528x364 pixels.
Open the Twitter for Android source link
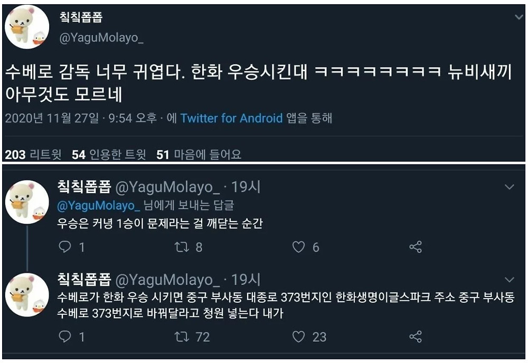coord(231,118)
